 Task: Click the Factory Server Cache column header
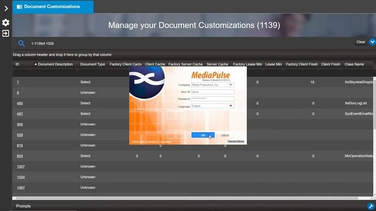pyautogui.click(x=186, y=64)
